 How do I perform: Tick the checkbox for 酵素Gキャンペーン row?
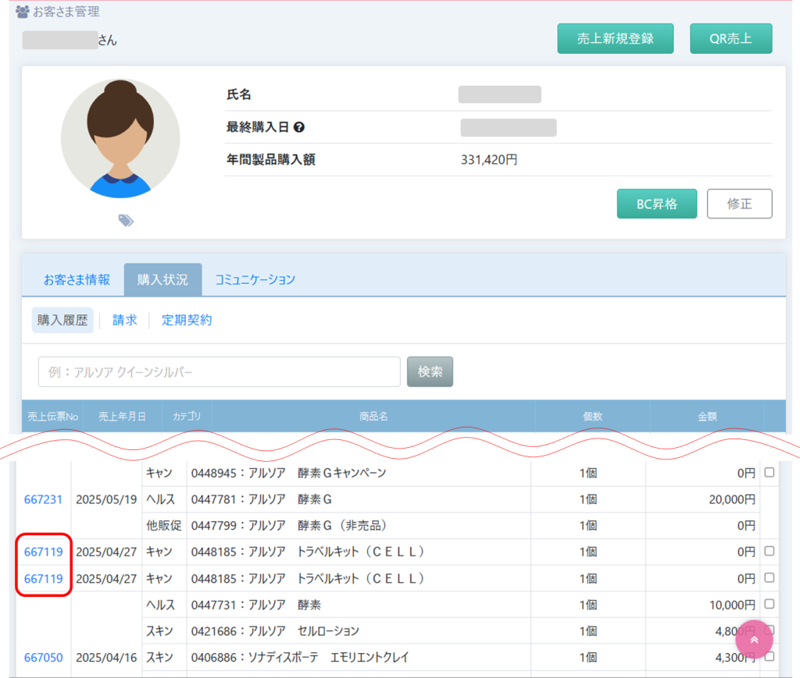point(770,473)
